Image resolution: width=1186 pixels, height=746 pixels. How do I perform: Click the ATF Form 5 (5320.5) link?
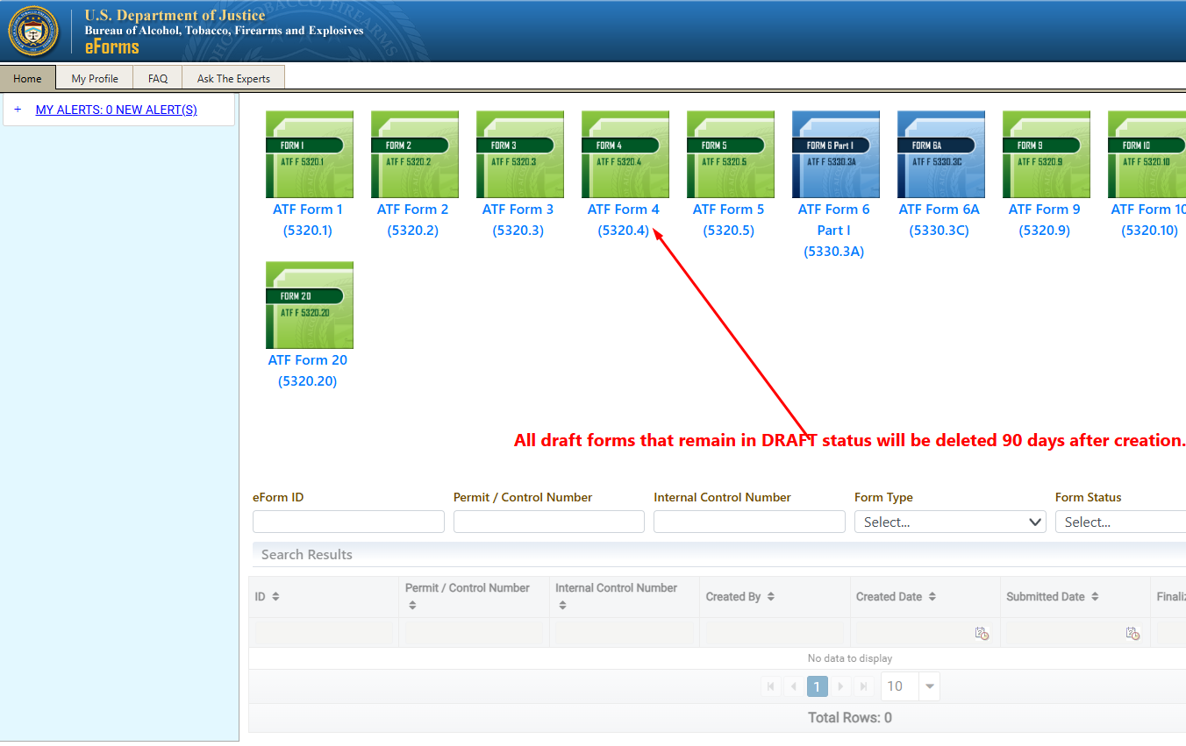(x=728, y=220)
